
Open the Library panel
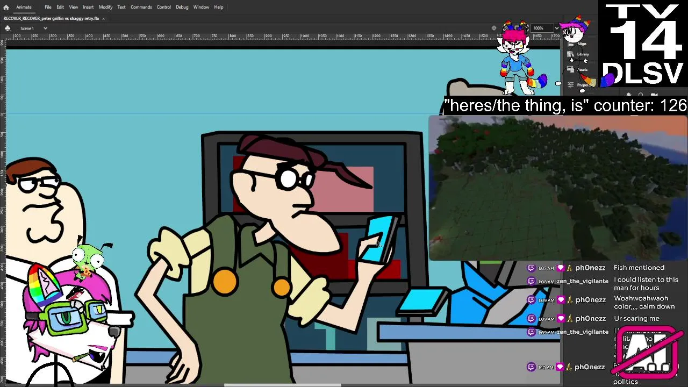coord(579,54)
